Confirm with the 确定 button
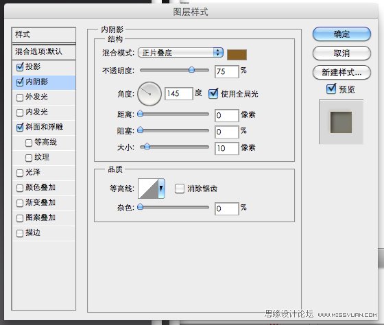 click(x=341, y=34)
